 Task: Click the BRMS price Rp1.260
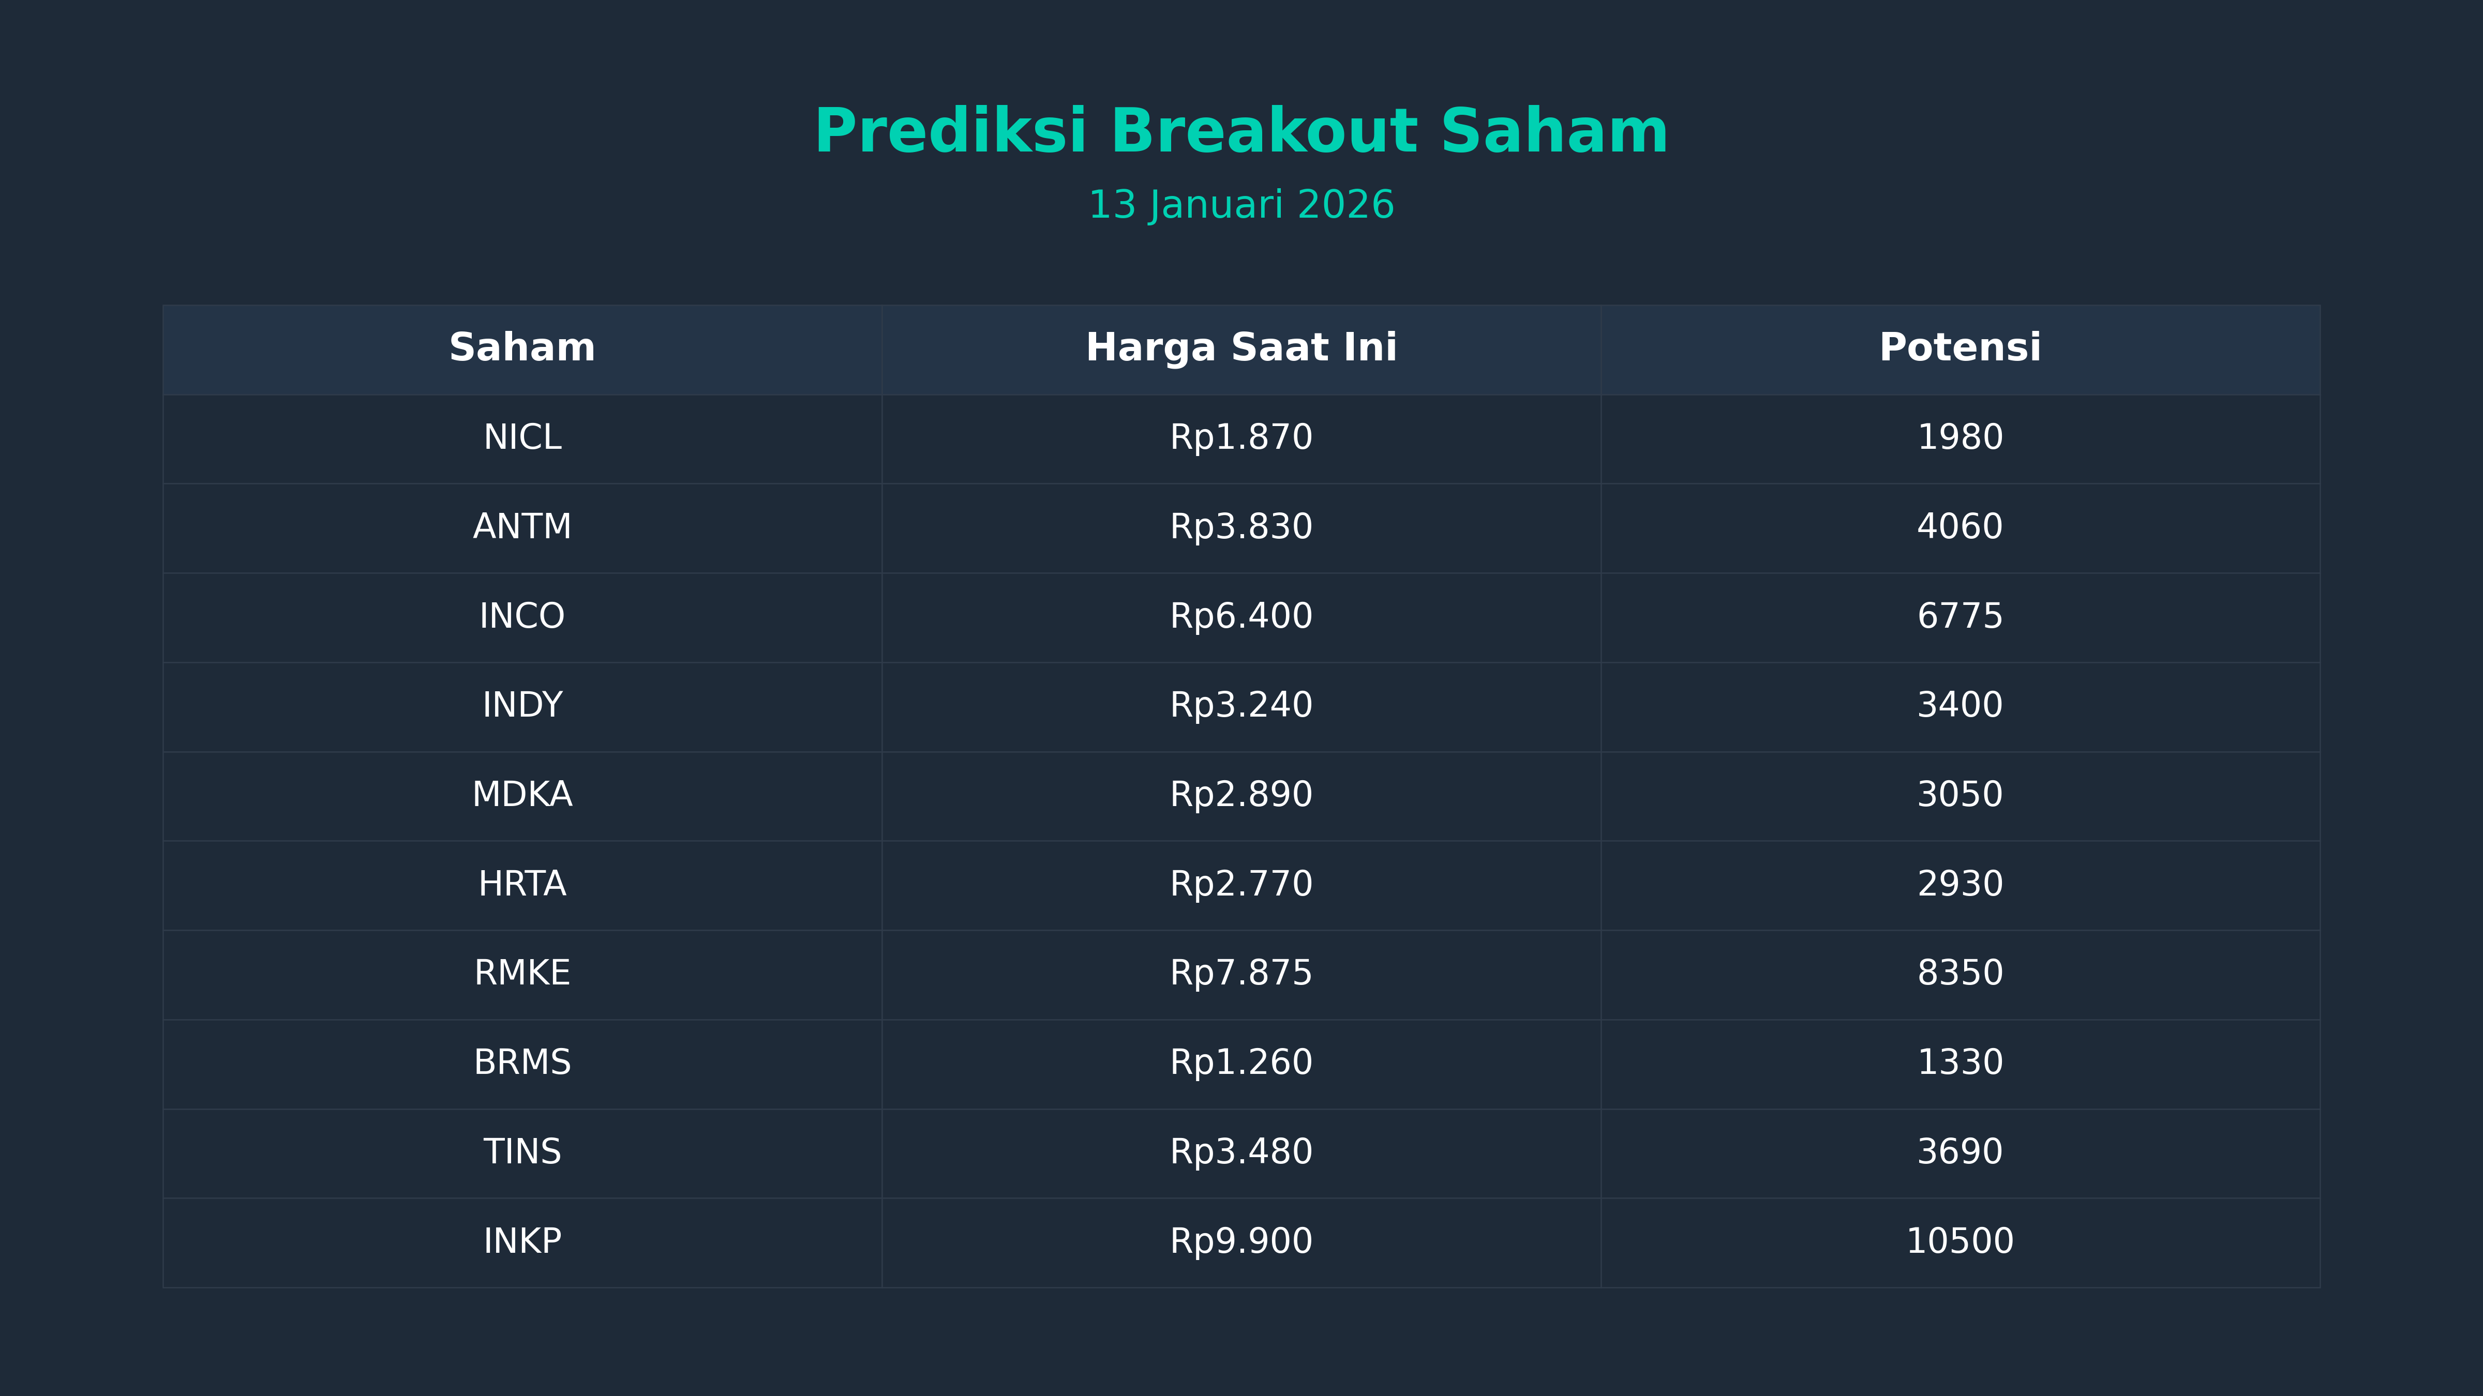(x=1240, y=1063)
